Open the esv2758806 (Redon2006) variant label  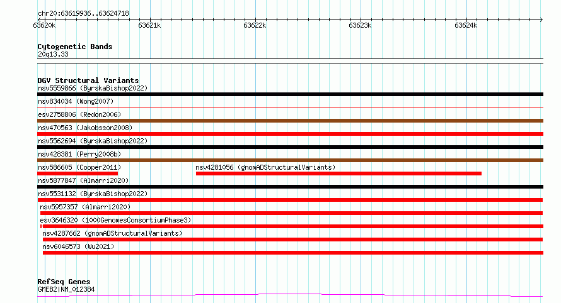pyautogui.click(x=79, y=114)
